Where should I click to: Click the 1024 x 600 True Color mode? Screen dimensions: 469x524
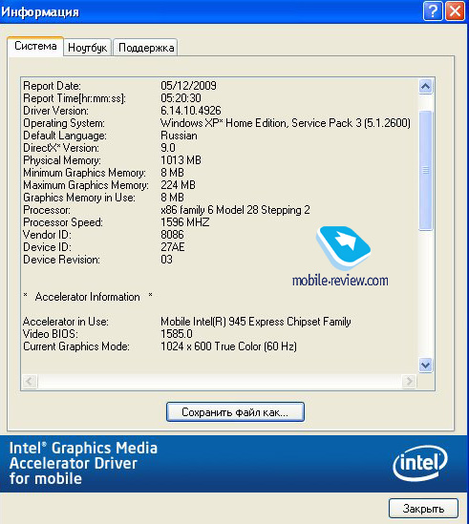coord(228,346)
